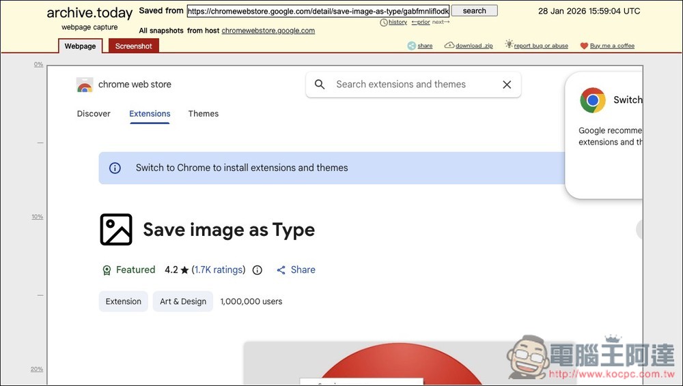Click the share link in archive bar
The image size is (683, 386).
[x=425, y=46]
